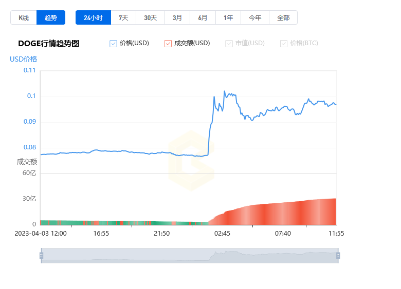
Task: Click the right handle of range slider
Action: click(338, 256)
